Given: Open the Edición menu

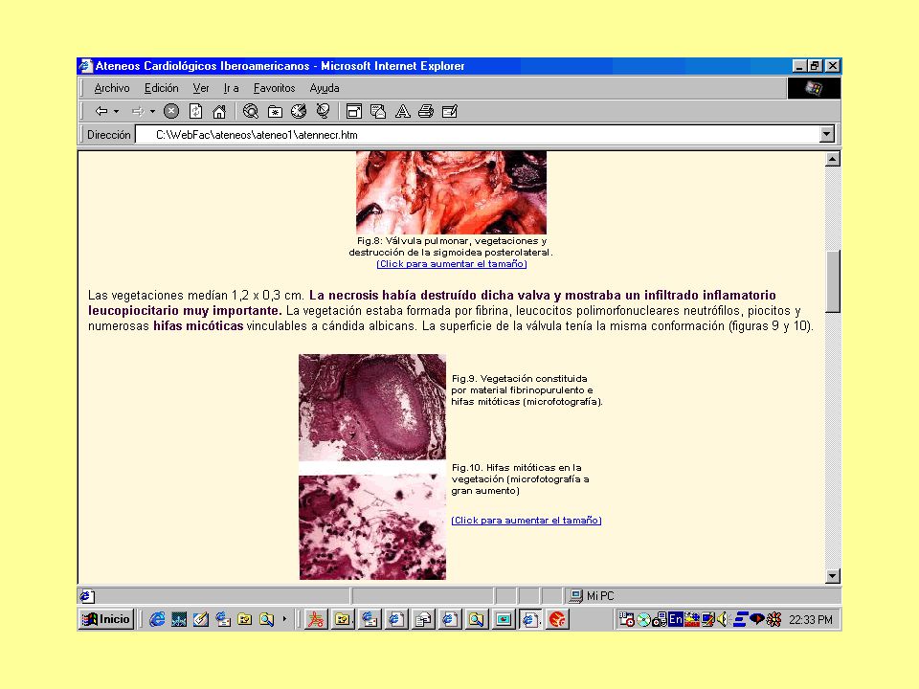Looking at the screenshot, I should tap(161, 88).
